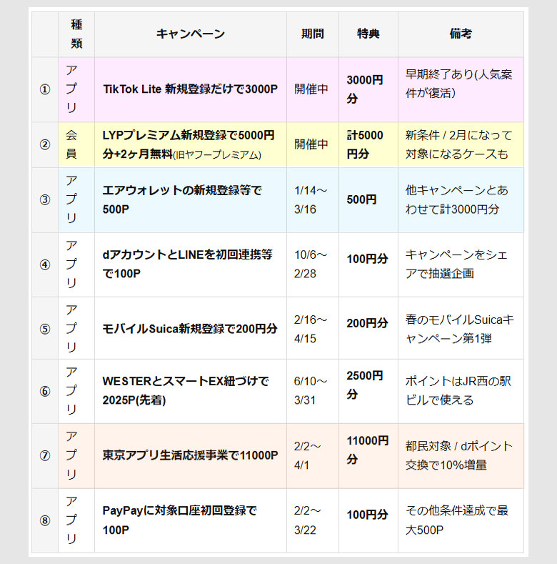Click the キャンペーン column header

(x=191, y=34)
